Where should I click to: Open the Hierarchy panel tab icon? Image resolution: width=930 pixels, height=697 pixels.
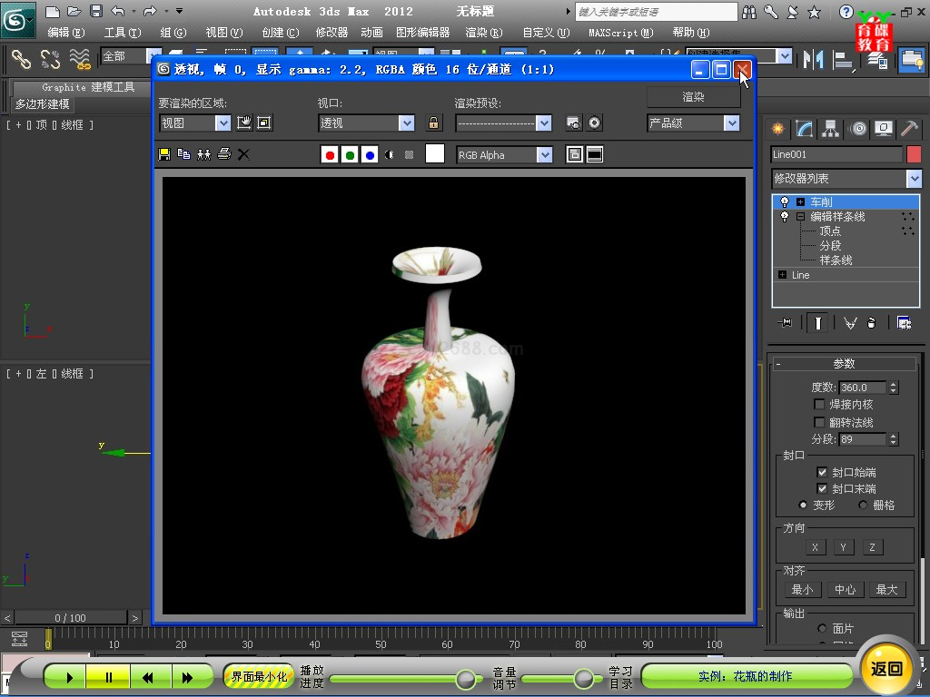click(831, 129)
